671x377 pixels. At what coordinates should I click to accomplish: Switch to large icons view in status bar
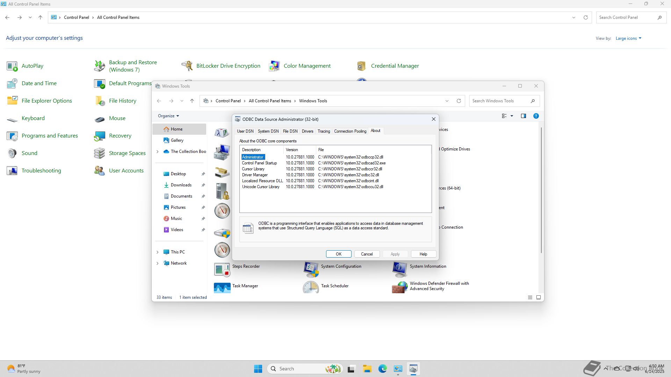[x=539, y=297]
